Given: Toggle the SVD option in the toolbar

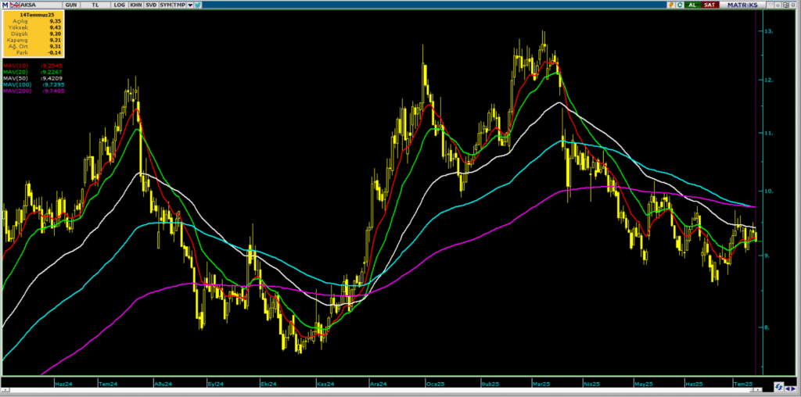Looking at the screenshot, I should [151, 5].
